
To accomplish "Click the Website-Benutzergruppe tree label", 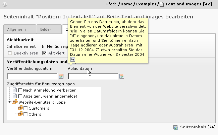I will [42, 102].
